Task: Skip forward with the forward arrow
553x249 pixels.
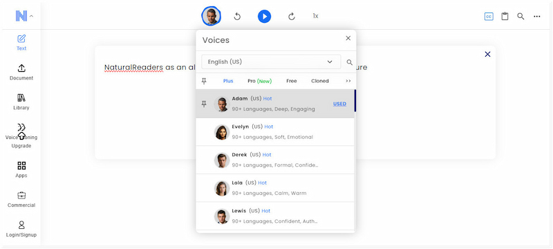Action: (x=292, y=16)
